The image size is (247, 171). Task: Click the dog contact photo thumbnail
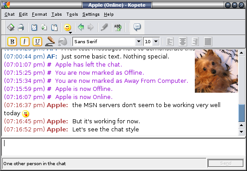pyautogui.click(x=216, y=71)
